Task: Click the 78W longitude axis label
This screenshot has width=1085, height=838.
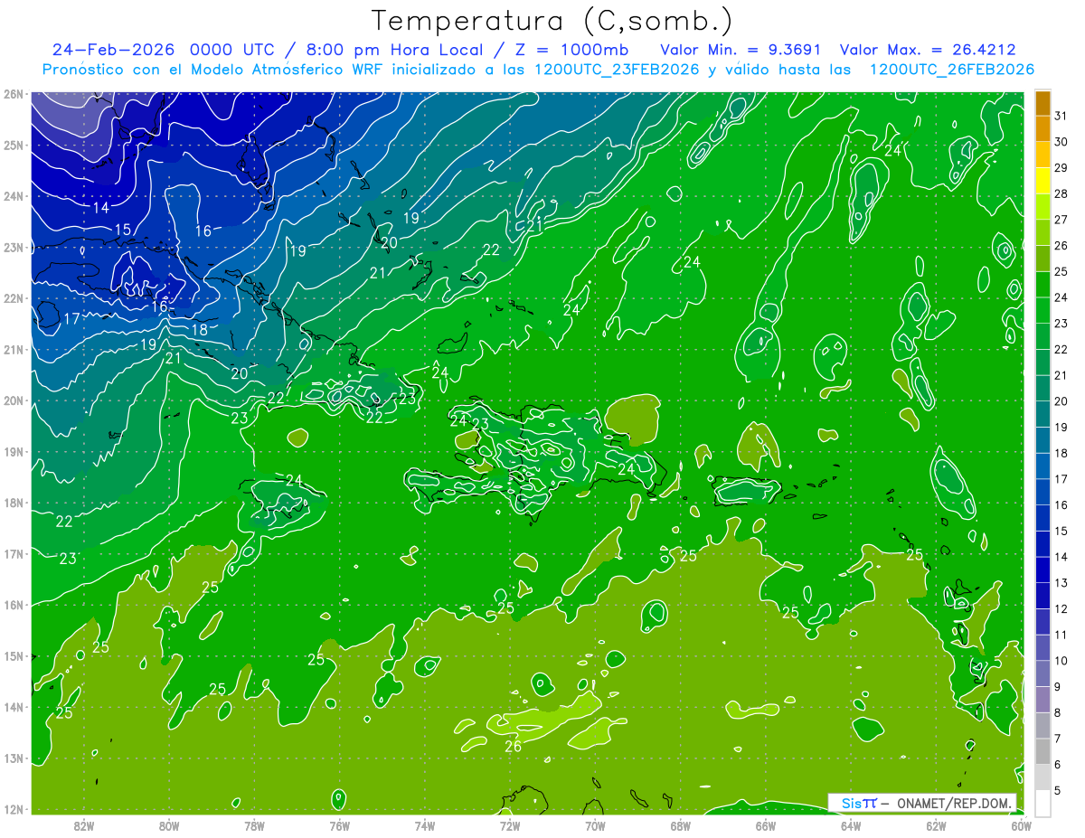Action: pyautogui.click(x=254, y=824)
